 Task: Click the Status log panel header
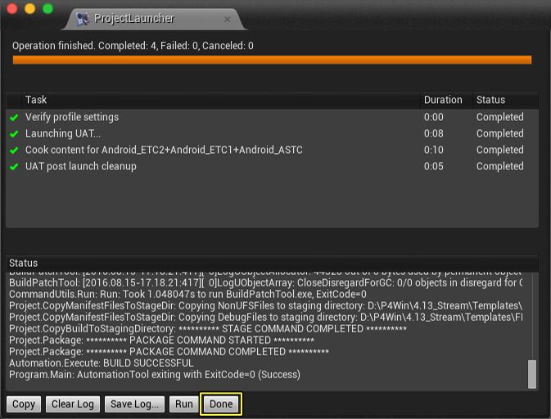[272, 263]
